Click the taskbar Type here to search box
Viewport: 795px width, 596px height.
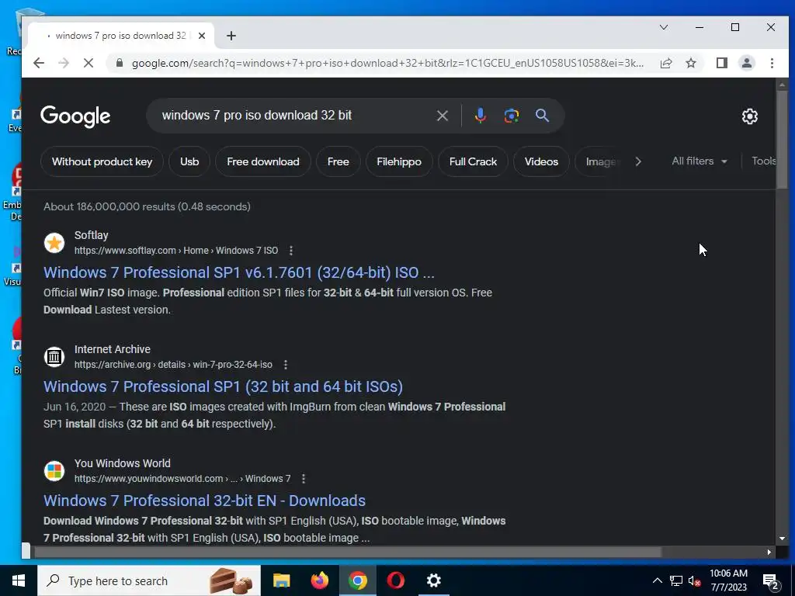tap(149, 580)
